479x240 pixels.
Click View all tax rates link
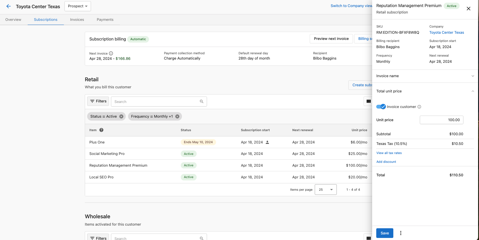click(389, 153)
